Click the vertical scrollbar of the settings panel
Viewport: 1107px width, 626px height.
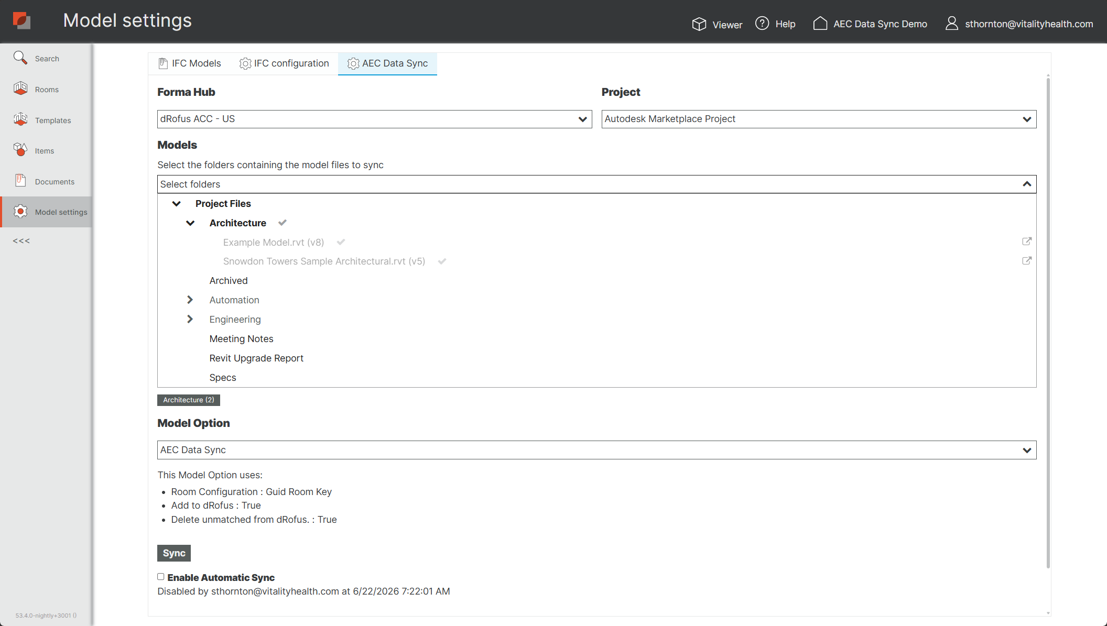point(1048,322)
